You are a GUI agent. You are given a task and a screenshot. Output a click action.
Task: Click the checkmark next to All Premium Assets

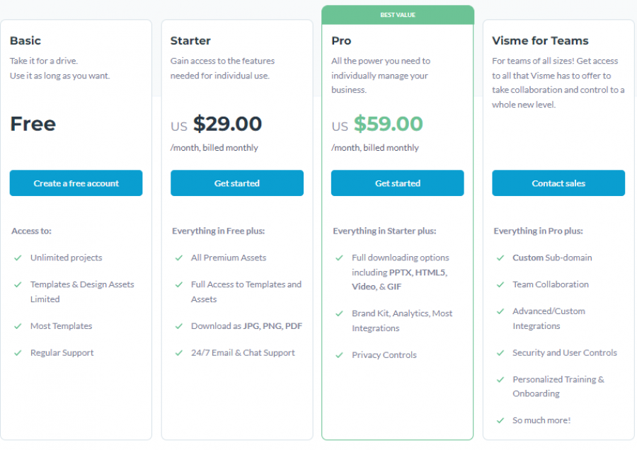[179, 258]
